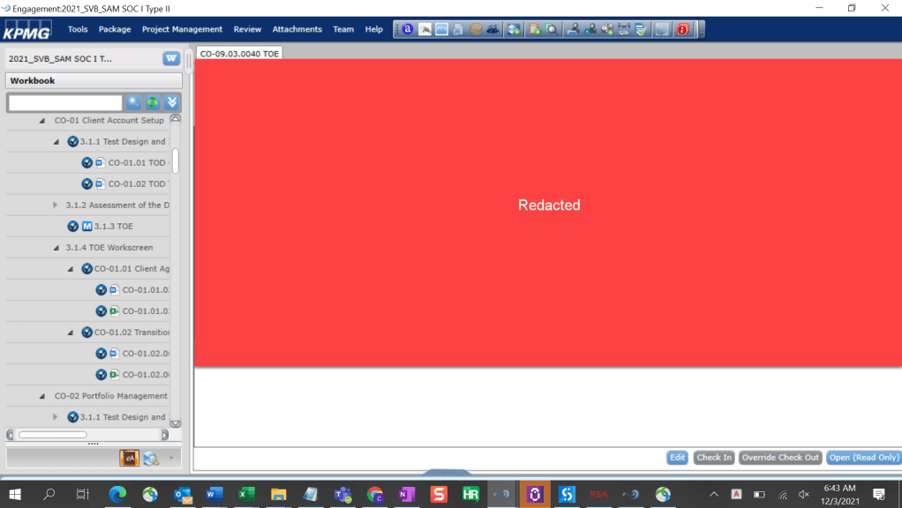902x508 pixels.
Task: Click the blue W icon beside engagement name
Action: 171,59
